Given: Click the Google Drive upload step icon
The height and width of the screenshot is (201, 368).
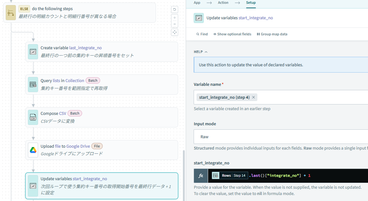Looking at the screenshot, I should tap(33, 150).
